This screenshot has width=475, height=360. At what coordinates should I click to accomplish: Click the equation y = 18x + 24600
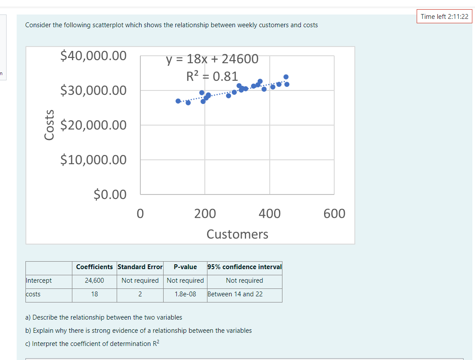[x=212, y=58]
